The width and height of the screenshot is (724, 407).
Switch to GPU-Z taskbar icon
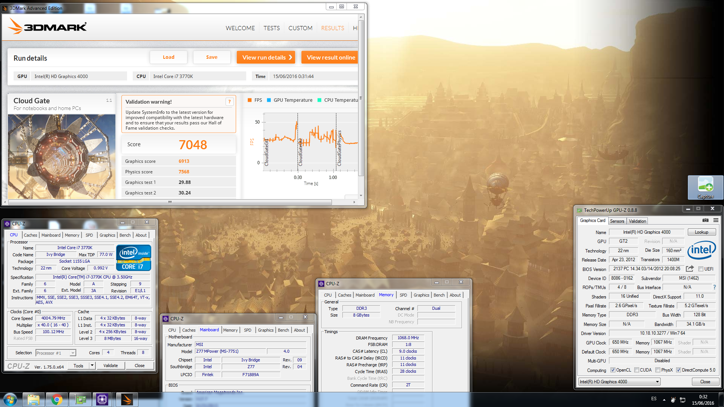coord(80,399)
